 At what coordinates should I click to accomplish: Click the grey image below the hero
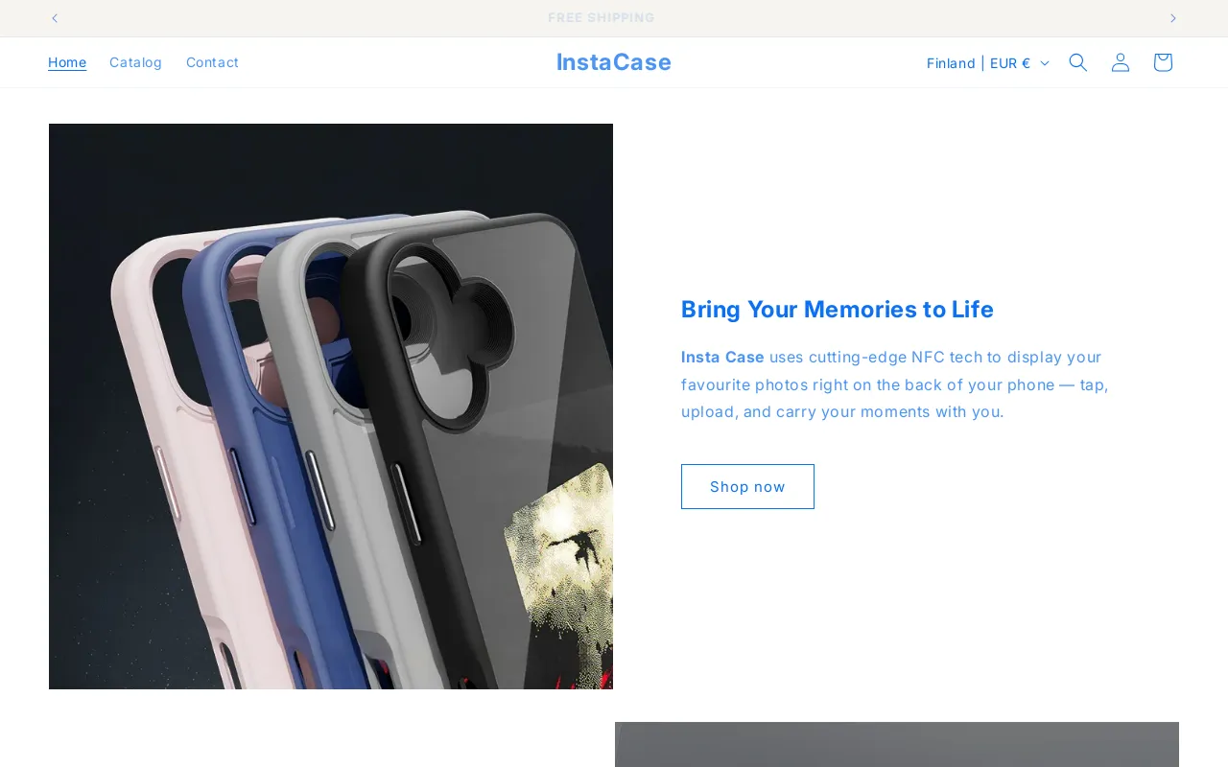tap(897, 744)
